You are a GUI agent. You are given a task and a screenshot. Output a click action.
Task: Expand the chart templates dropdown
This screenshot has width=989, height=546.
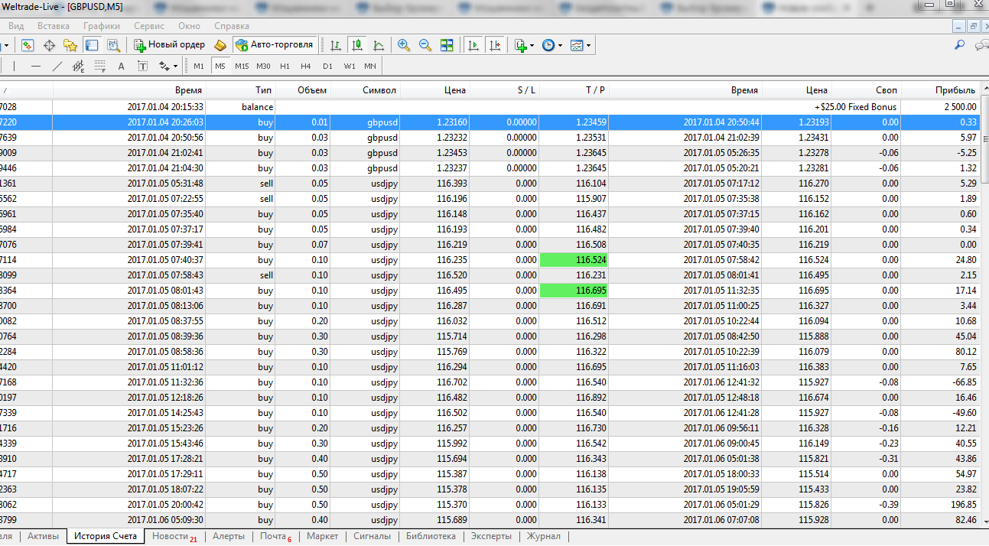[x=581, y=45]
